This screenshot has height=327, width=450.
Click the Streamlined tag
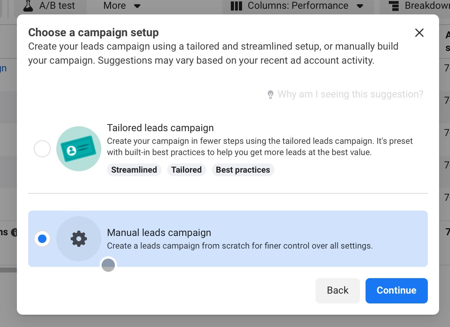point(134,170)
